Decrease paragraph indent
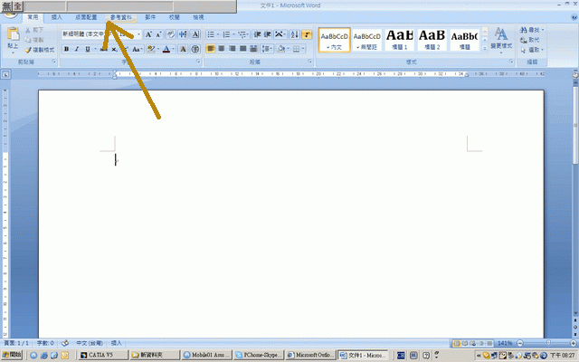The width and height of the screenshot is (579, 362). tap(257, 34)
